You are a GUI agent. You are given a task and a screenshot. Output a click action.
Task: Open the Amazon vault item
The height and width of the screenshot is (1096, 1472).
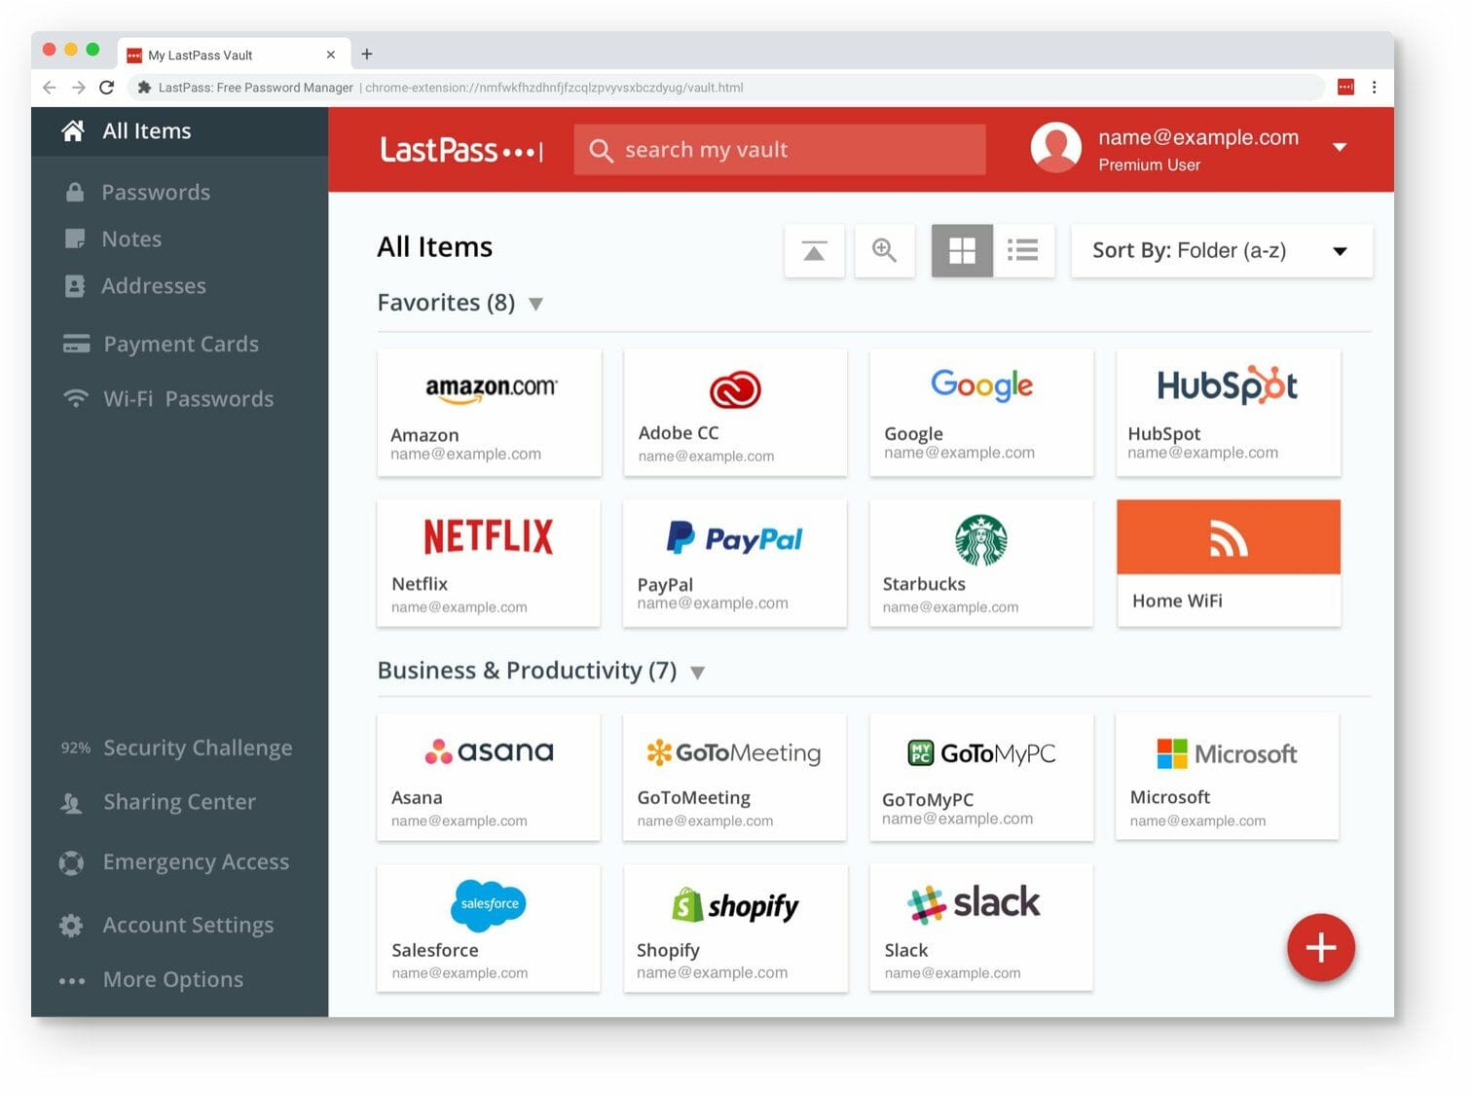(x=489, y=413)
